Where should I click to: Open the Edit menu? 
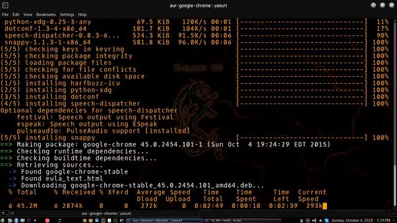coord(16,15)
